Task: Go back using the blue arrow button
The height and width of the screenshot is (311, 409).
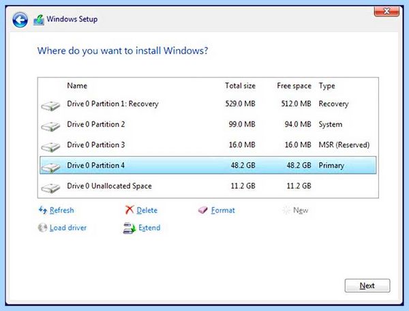Action: coord(20,20)
